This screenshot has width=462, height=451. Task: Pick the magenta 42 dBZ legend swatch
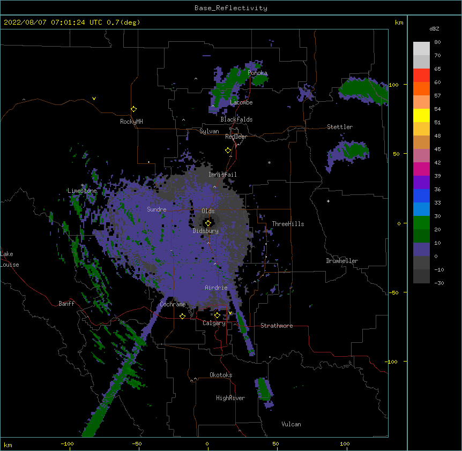pyautogui.click(x=421, y=169)
